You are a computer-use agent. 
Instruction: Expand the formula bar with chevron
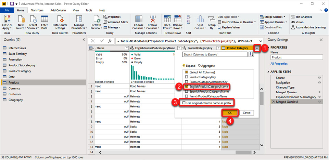coord(261,41)
